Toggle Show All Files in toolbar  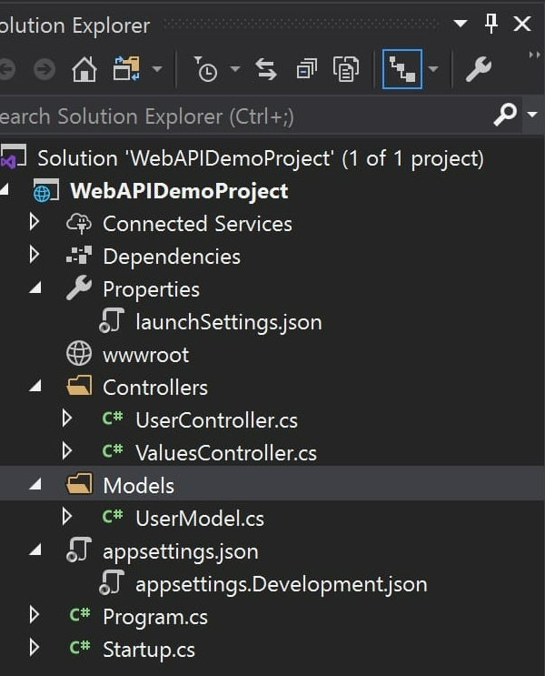(346, 69)
